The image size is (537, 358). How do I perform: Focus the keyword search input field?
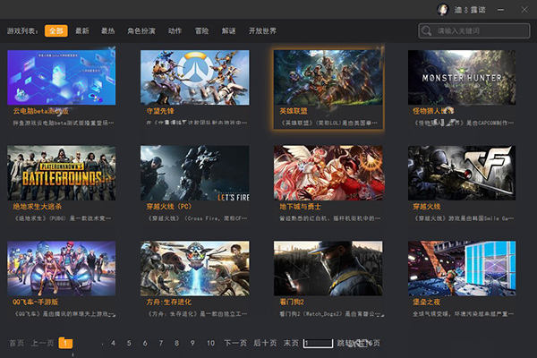point(474,30)
